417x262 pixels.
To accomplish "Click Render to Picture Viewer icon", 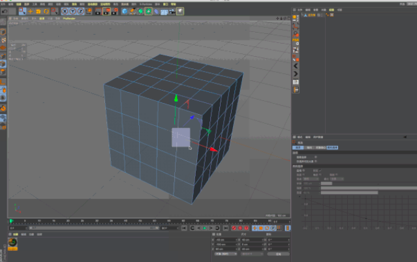I will [106, 11].
